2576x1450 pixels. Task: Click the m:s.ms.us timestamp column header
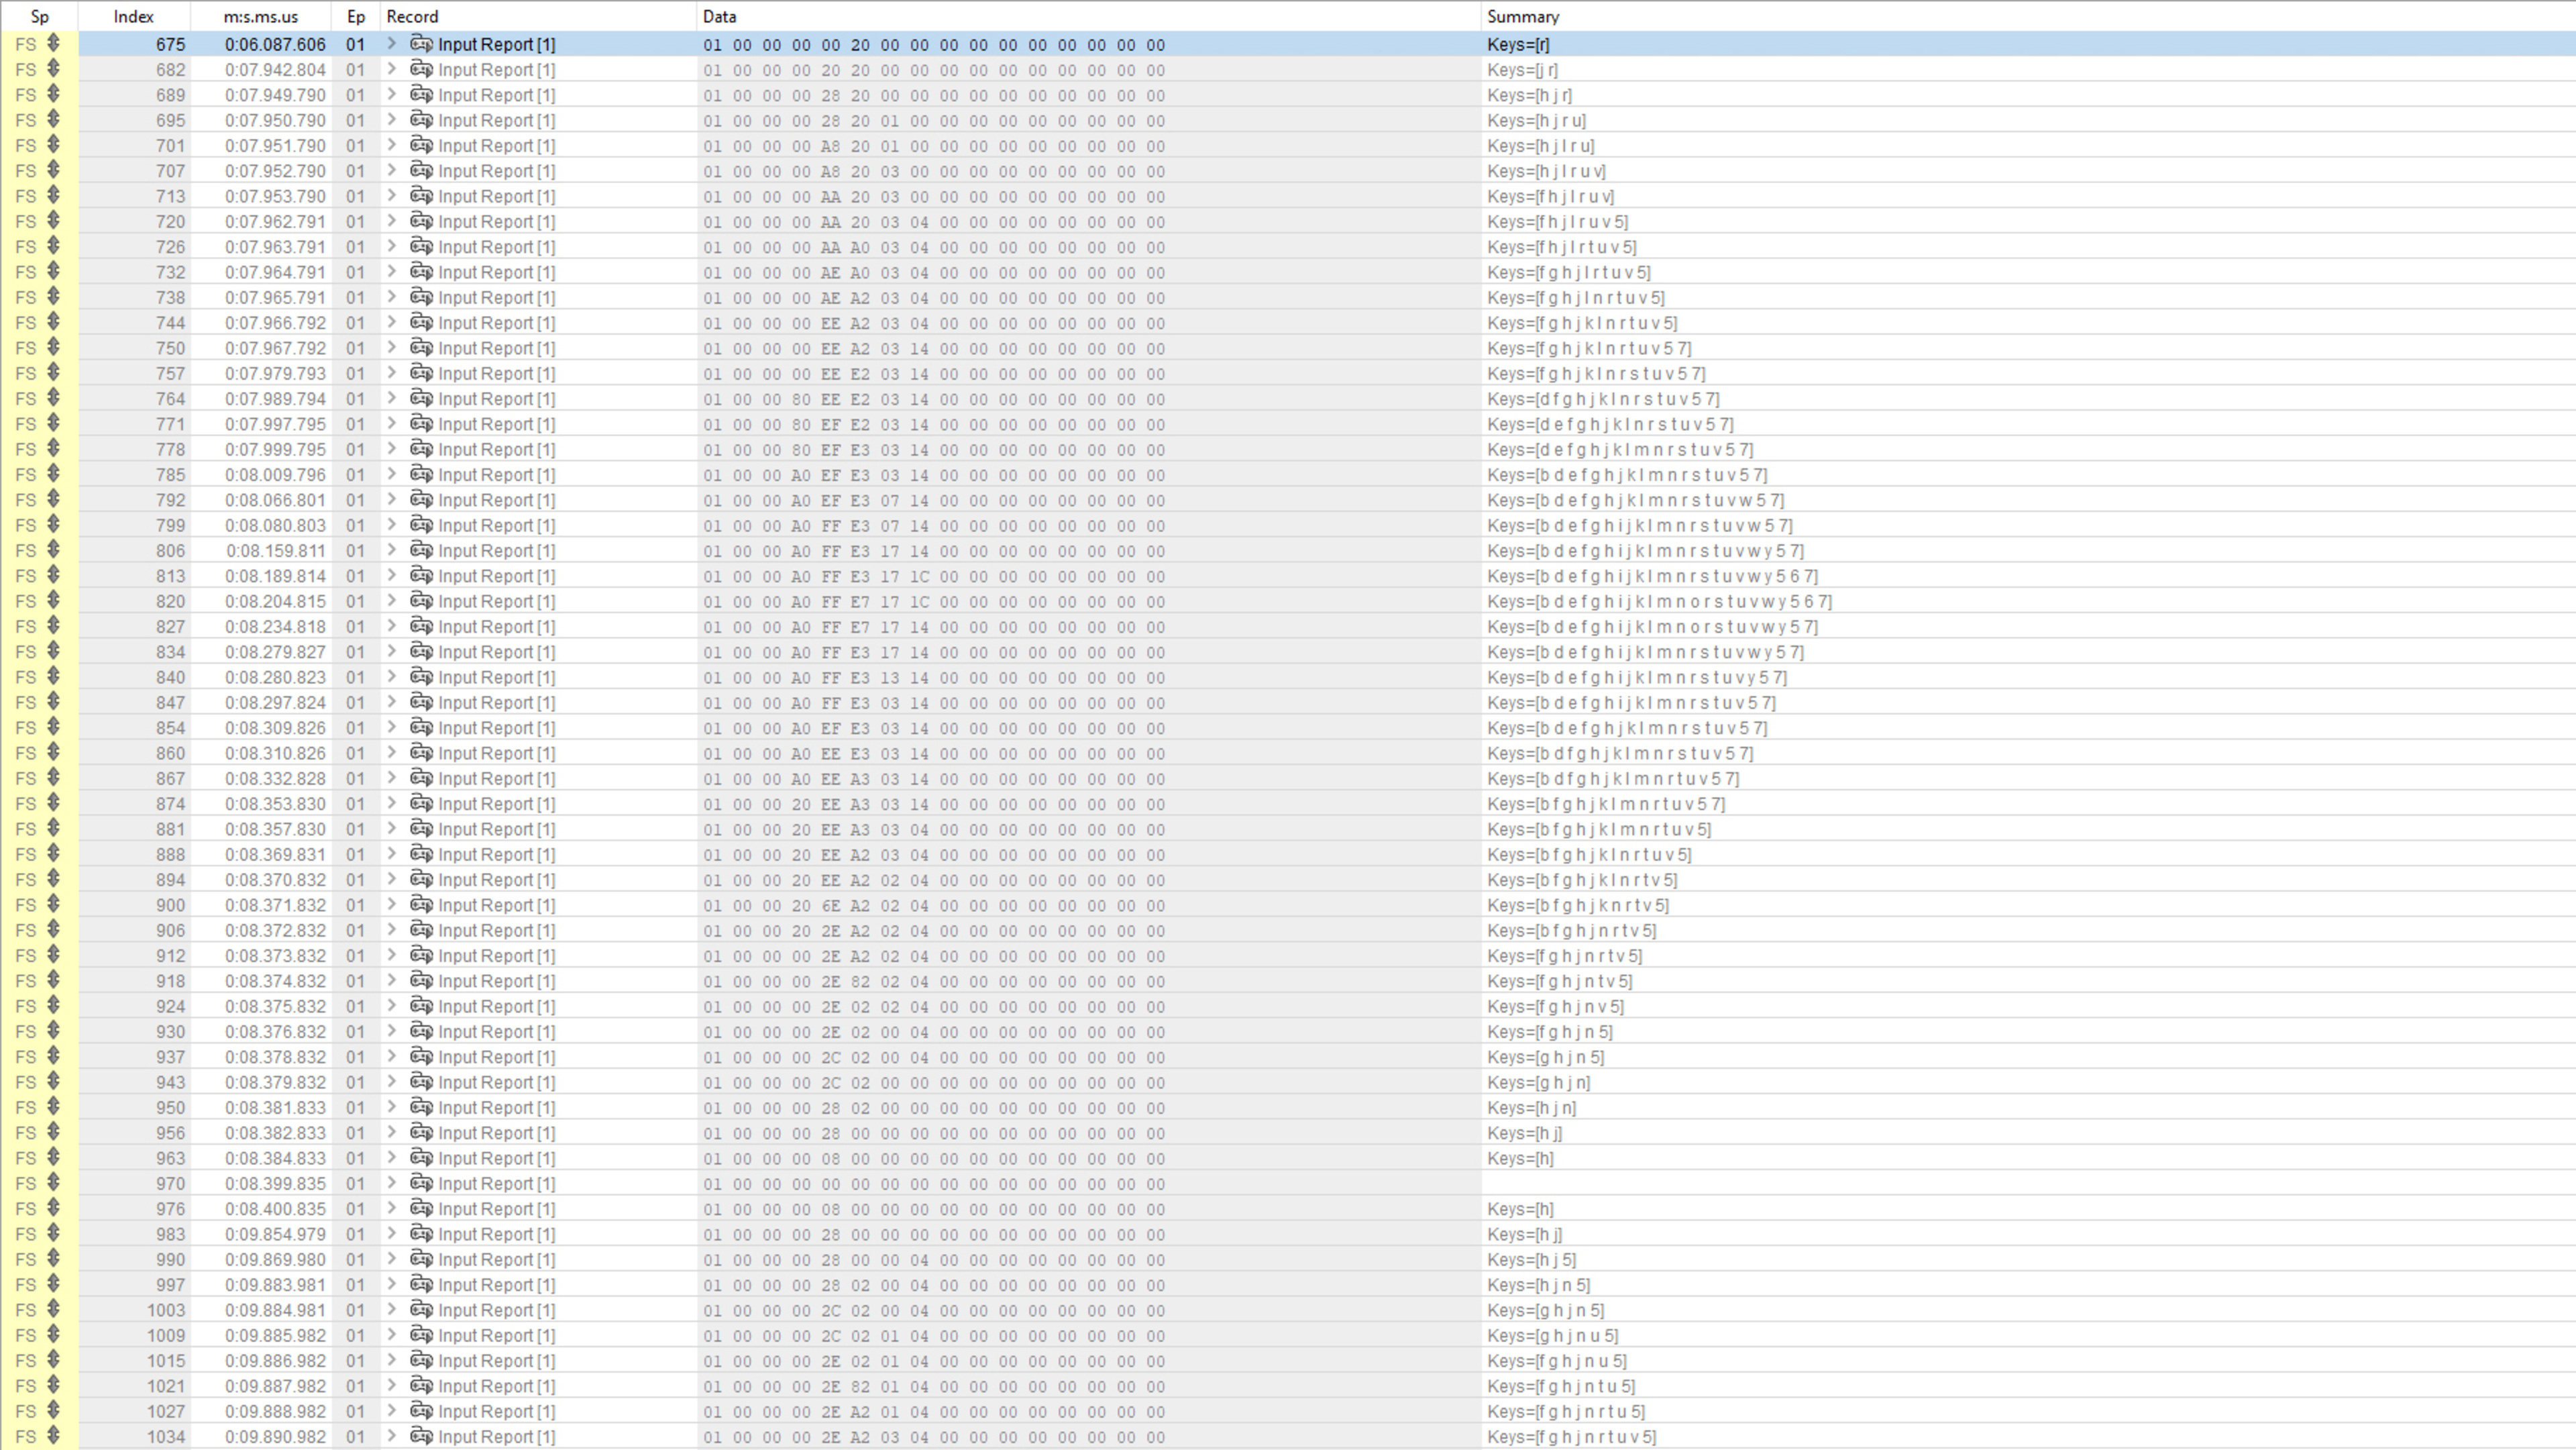(x=260, y=16)
